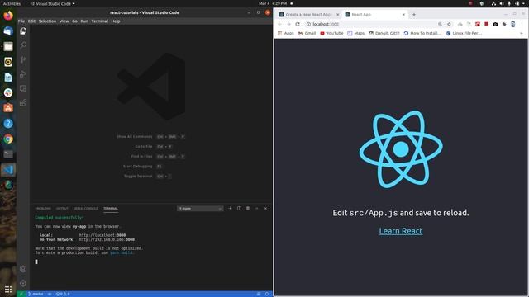Open the Edit menu in VS Code
The image size is (529, 297).
[x=31, y=21]
